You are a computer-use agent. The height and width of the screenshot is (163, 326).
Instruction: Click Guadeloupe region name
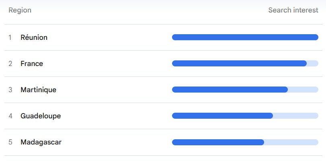tap(41, 116)
